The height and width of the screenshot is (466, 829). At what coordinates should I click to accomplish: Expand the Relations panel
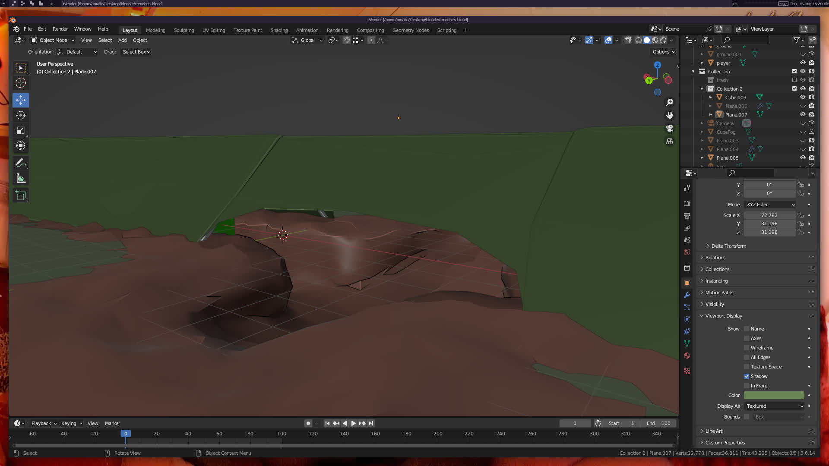point(715,258)
